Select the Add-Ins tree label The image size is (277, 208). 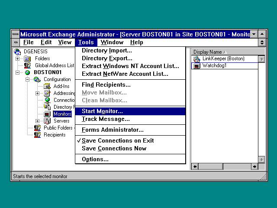61,86
